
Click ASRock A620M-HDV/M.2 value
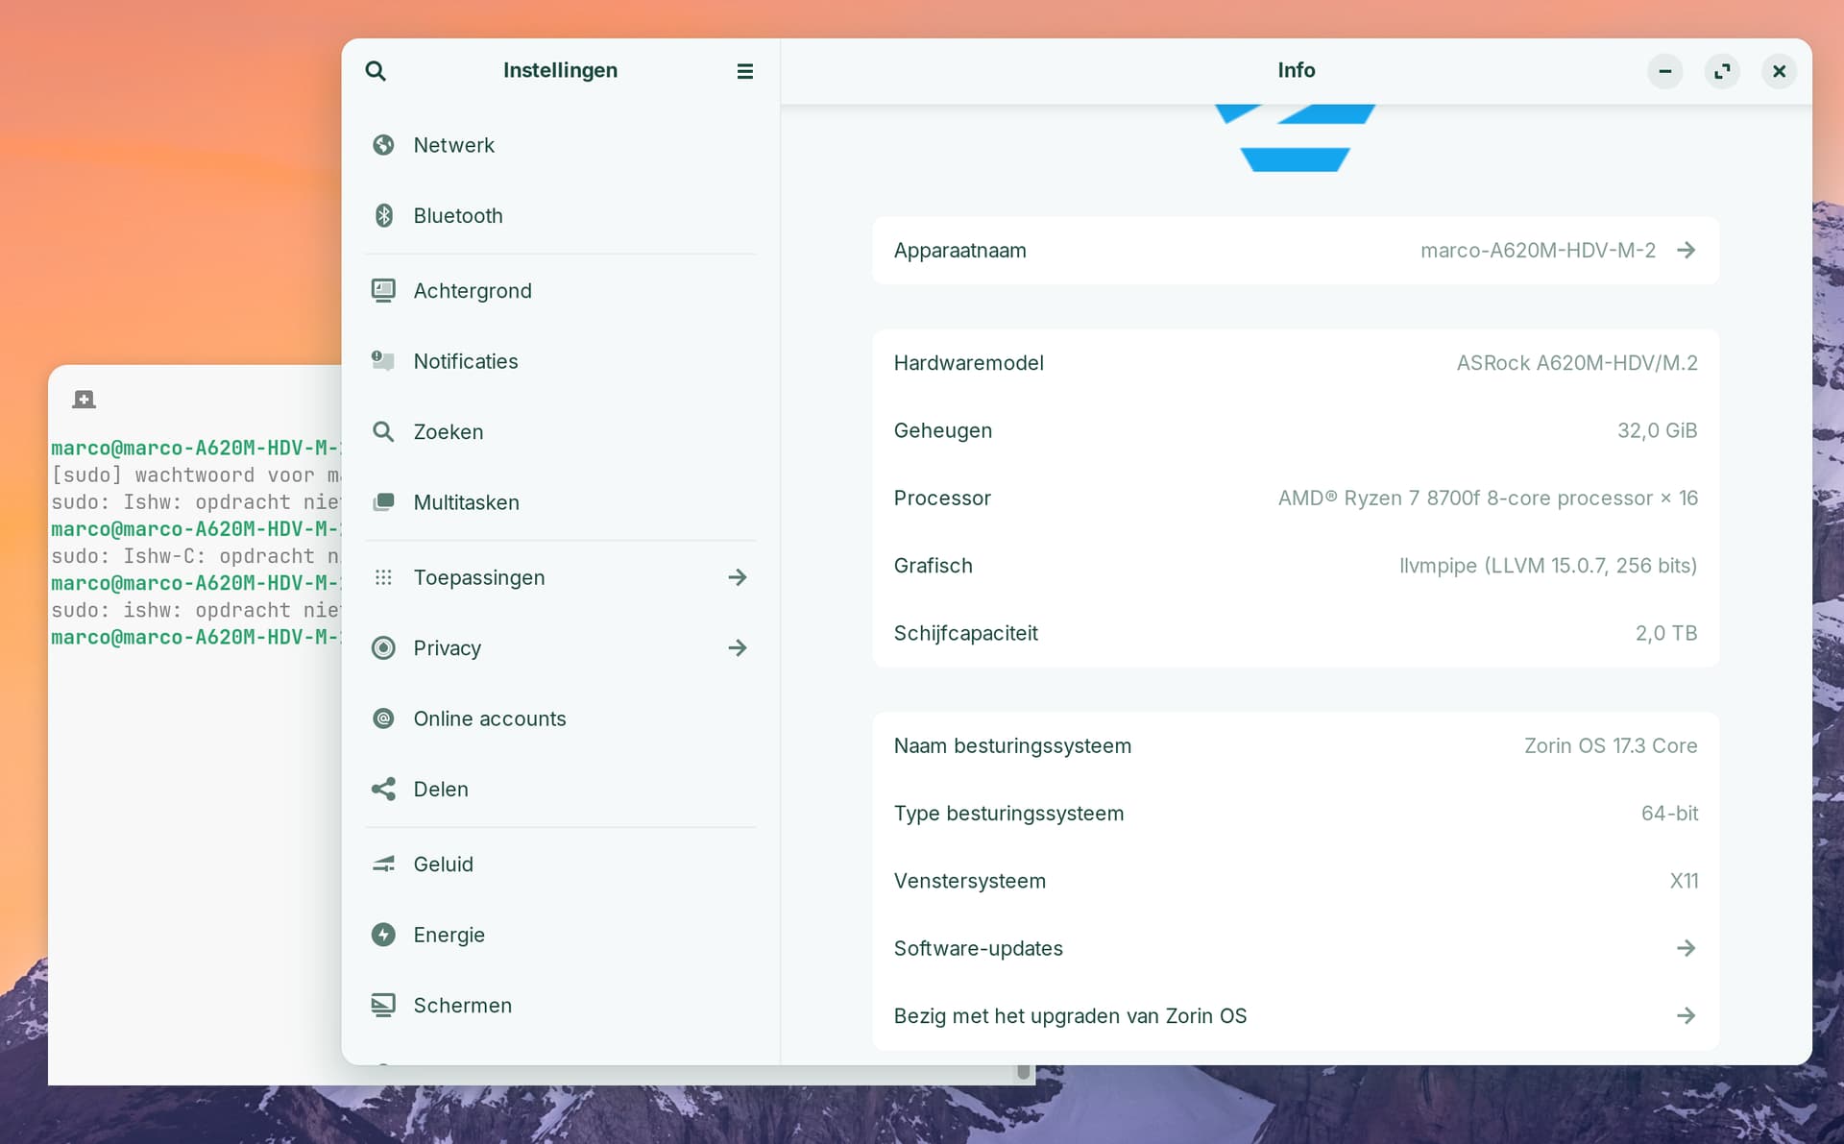tap(1576, 363)
